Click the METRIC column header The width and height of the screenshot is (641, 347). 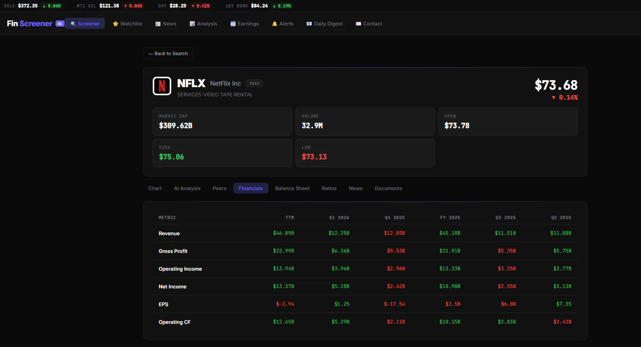point(167,218)
